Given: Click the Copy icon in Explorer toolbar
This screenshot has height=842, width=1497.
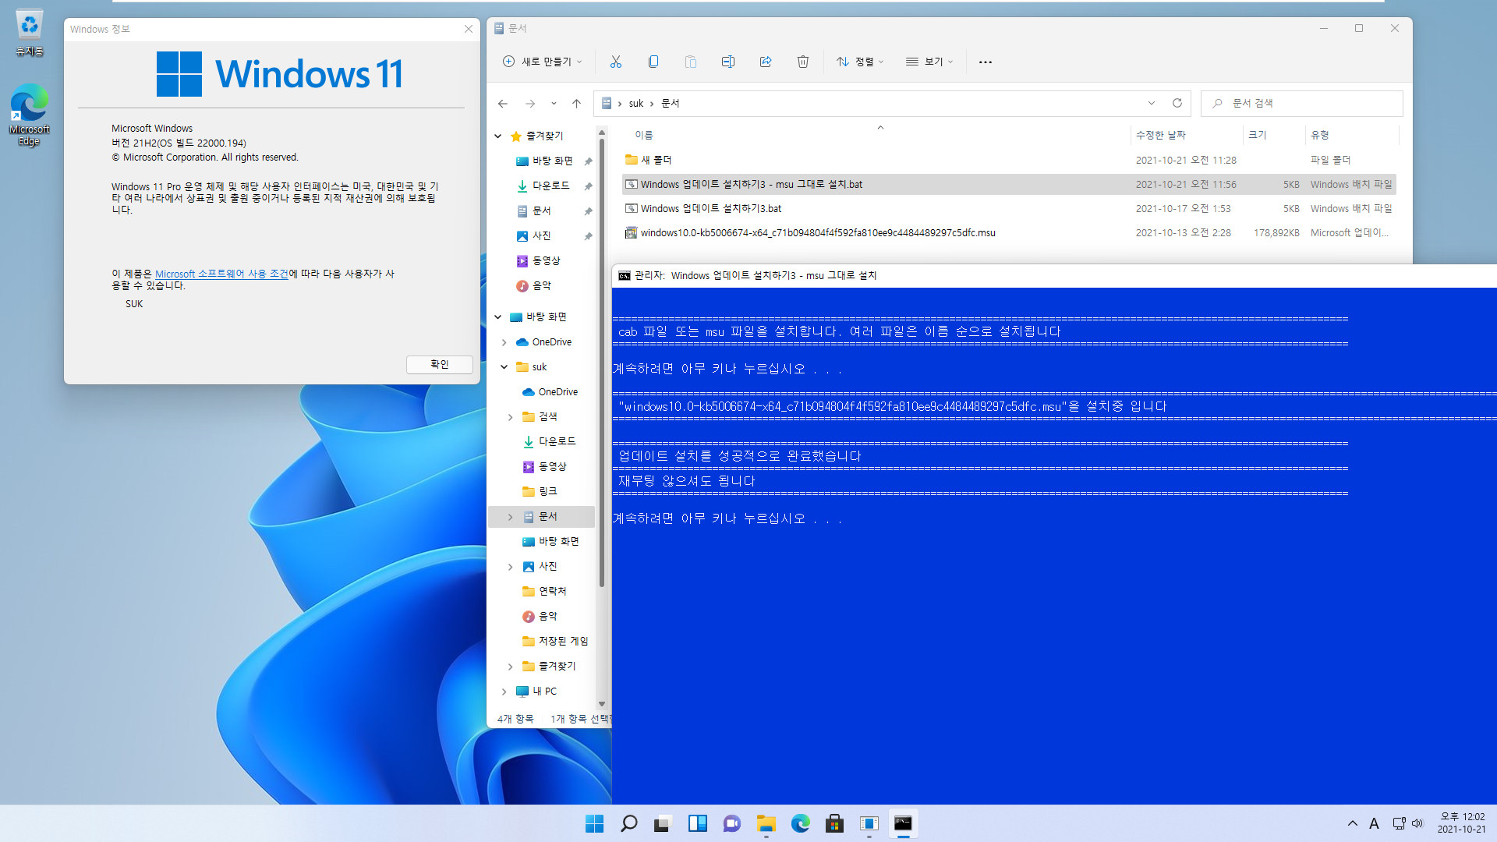Looking at the screenshot, I should pyautogui.click(x=653, y=62).
